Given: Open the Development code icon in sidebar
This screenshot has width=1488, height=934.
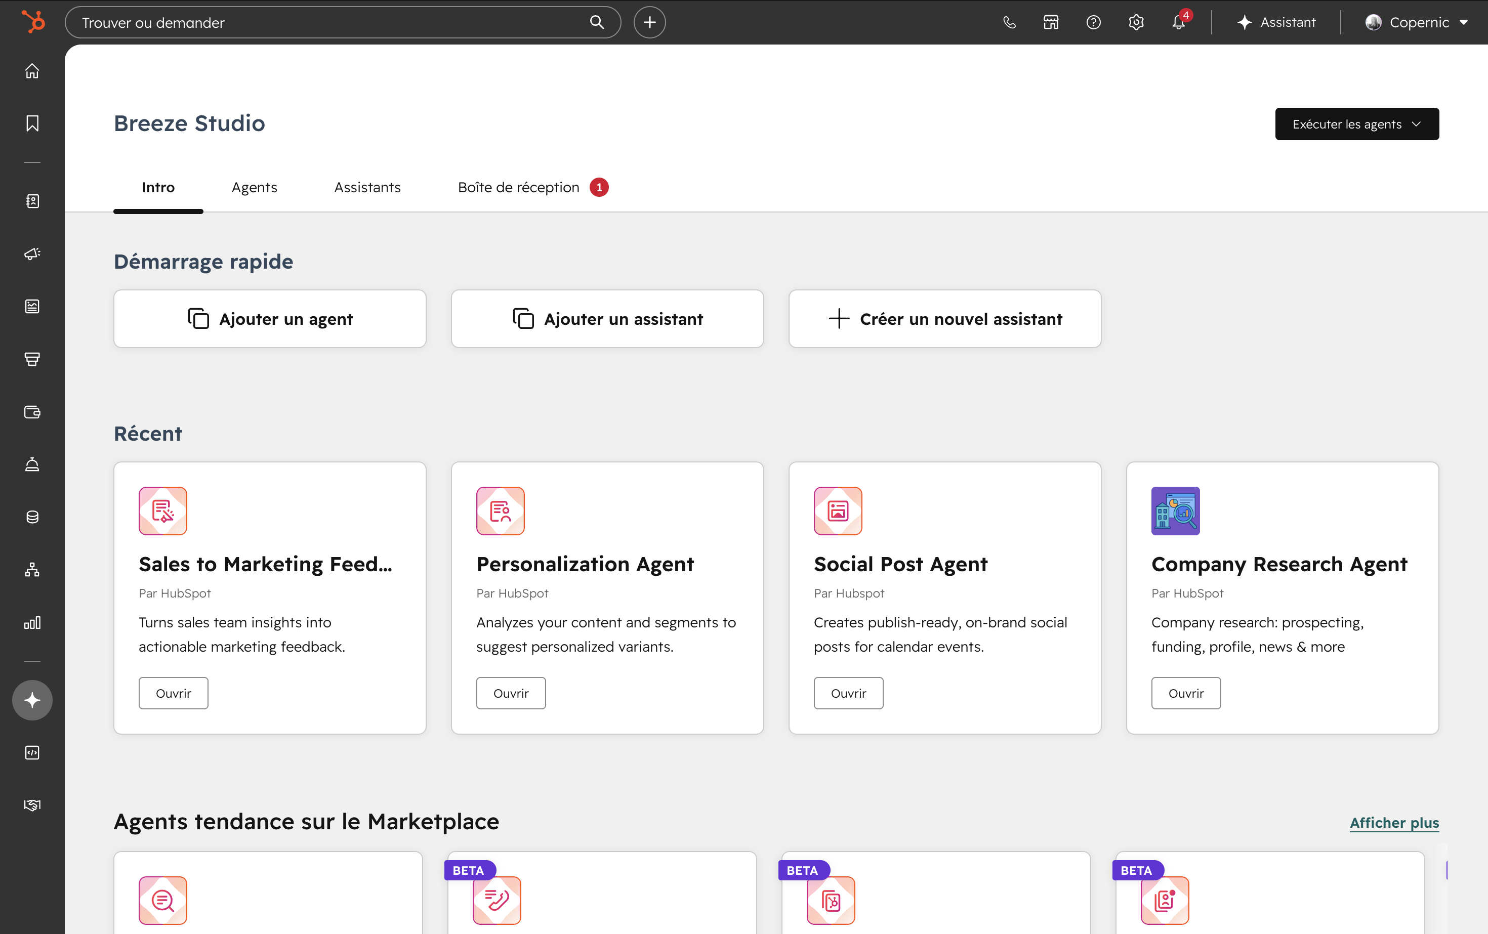Looking at the screenshot, I should click(32, 752).
